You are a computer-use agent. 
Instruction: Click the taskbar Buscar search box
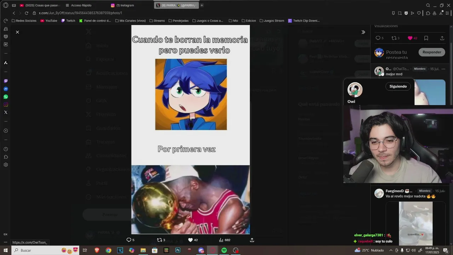coord(46,250)
